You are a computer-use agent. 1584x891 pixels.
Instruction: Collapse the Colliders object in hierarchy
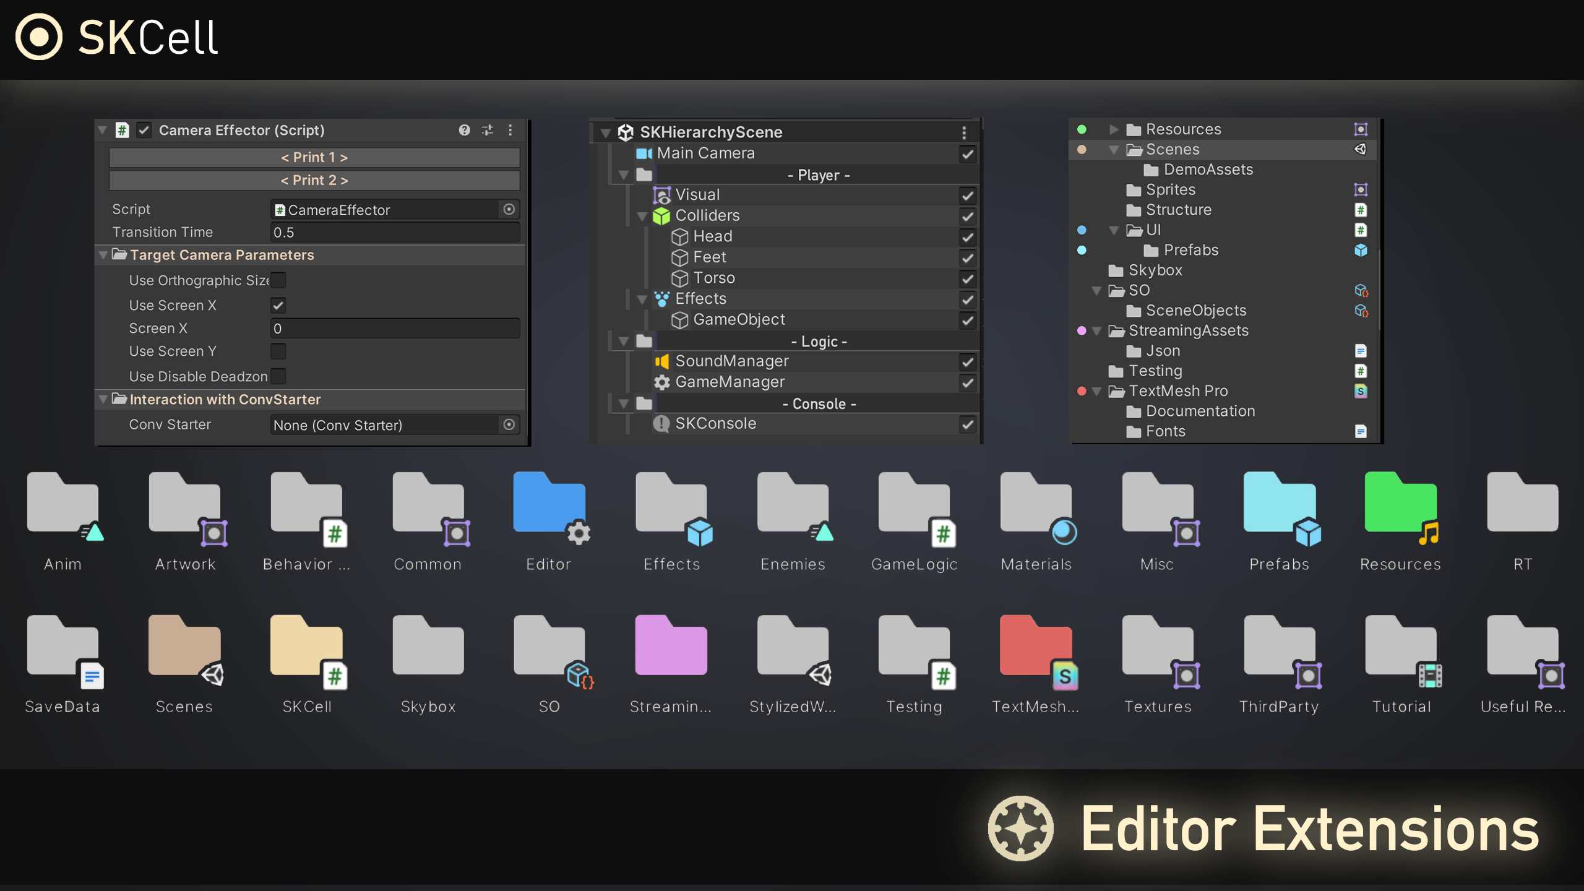[x=642, y=216]
